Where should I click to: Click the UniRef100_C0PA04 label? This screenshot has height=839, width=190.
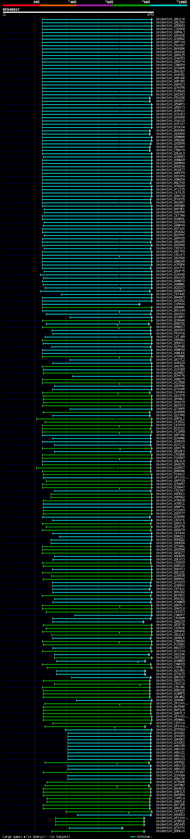170,304
